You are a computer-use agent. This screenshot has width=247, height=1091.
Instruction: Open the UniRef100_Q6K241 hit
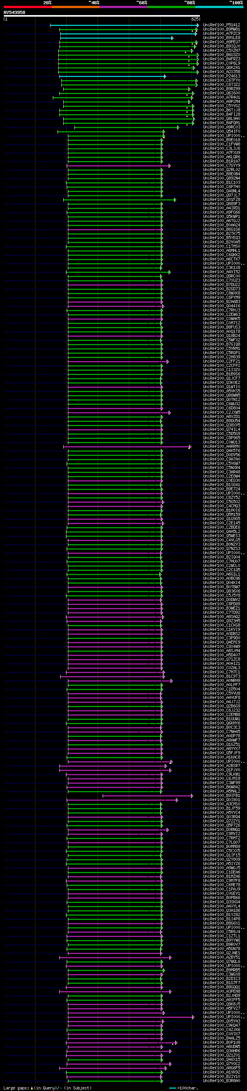[x=222, y=68]
